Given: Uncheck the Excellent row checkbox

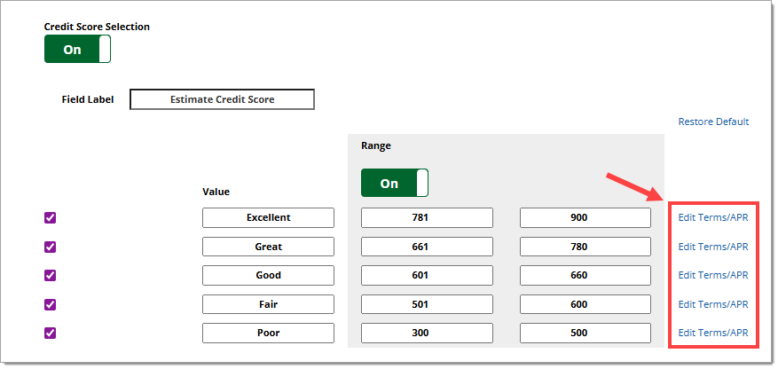Looking at the screenshot, I should pos(51,218).
